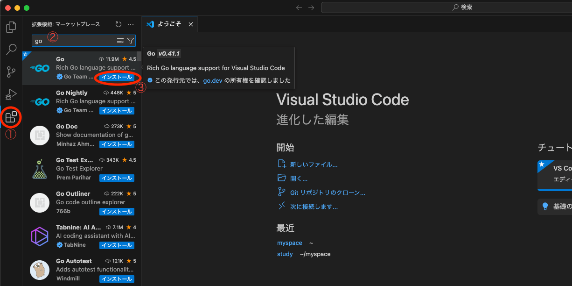
Task: Refresh the extensions marketplace list
Action: [118, 24]
